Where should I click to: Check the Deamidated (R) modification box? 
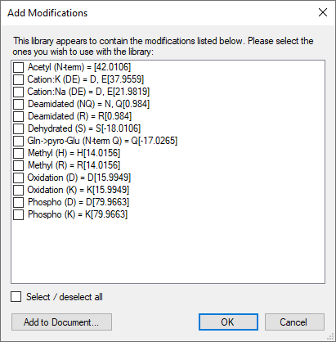tap(18, 116)
